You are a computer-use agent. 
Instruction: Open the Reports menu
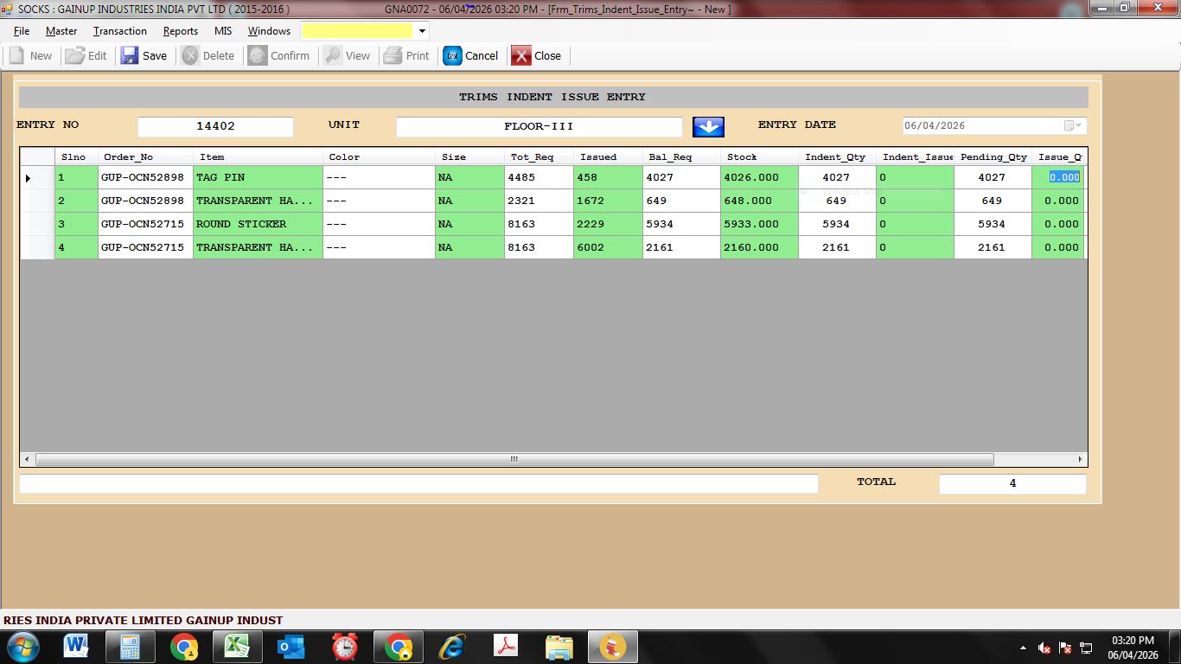pos(180,31)
